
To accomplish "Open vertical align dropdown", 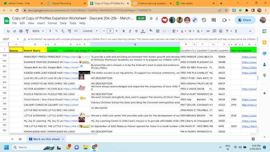I will 183,31.
